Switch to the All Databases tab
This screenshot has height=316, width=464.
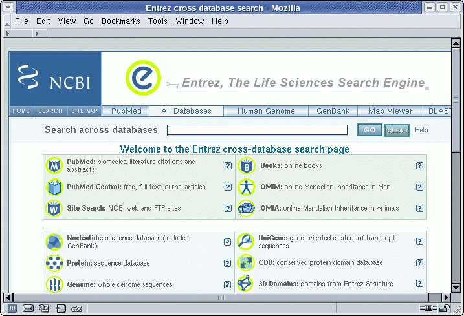[186, 111]
